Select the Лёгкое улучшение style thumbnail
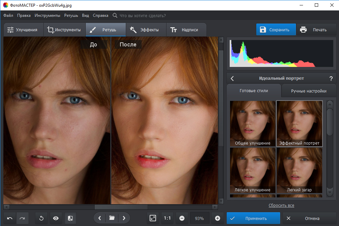339x226 pixels. click(253, 170)
